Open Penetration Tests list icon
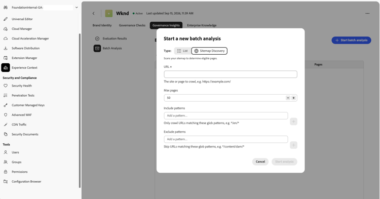This screenshot has height=199, width=380. coord(6,95)
